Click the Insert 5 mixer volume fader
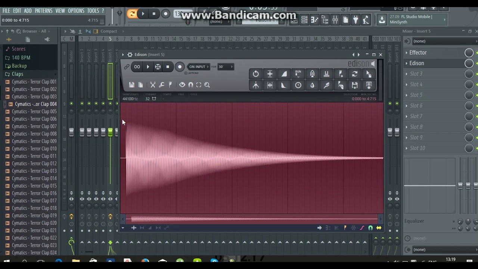The height and width of the screenshot is (269, 478). (x=110, y=132)
